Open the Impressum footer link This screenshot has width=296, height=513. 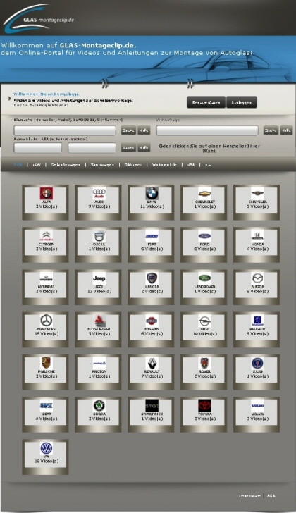tap(249, 496)
